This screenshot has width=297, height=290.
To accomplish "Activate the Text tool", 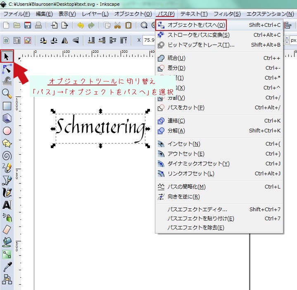I will click(x=7, y=205).
